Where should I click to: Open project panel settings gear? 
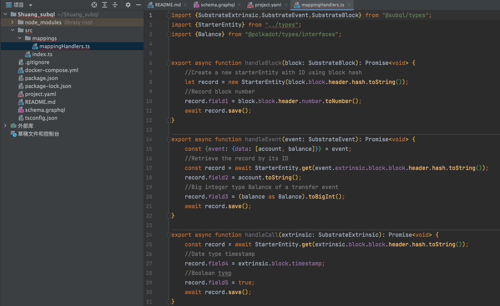(x=128, y=5)
